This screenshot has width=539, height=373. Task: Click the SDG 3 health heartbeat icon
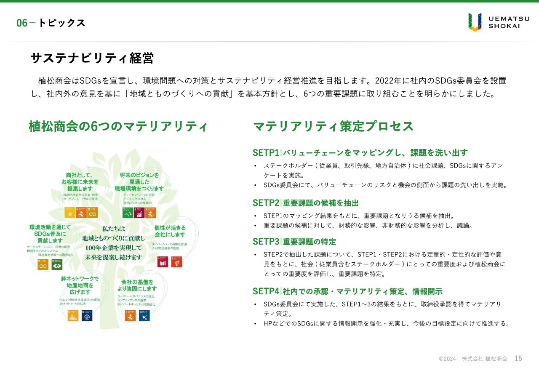point(127,213)
